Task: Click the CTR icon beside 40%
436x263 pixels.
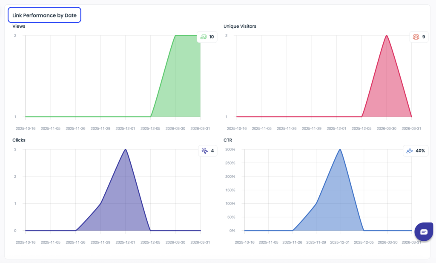Action: pos(410,150)
